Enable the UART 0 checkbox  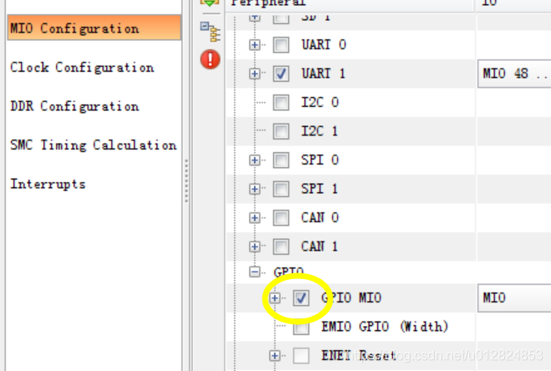(x=281, y=45)
